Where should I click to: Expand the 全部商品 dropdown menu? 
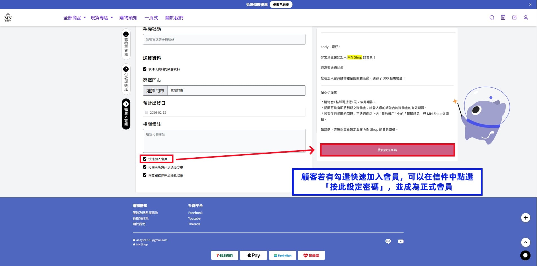click(x=75, y=18)
